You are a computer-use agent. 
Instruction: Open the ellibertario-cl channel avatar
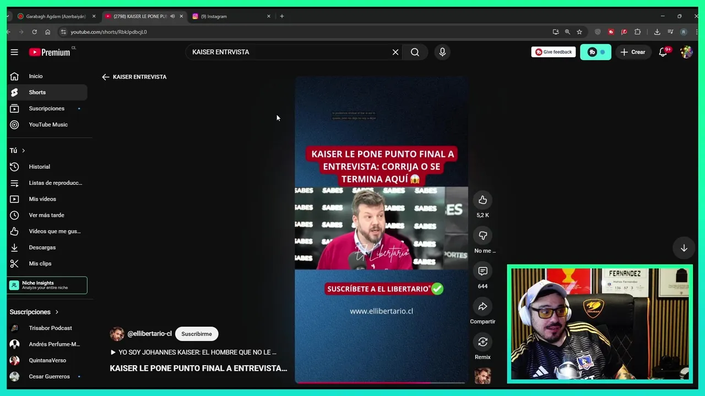(117, 334)
